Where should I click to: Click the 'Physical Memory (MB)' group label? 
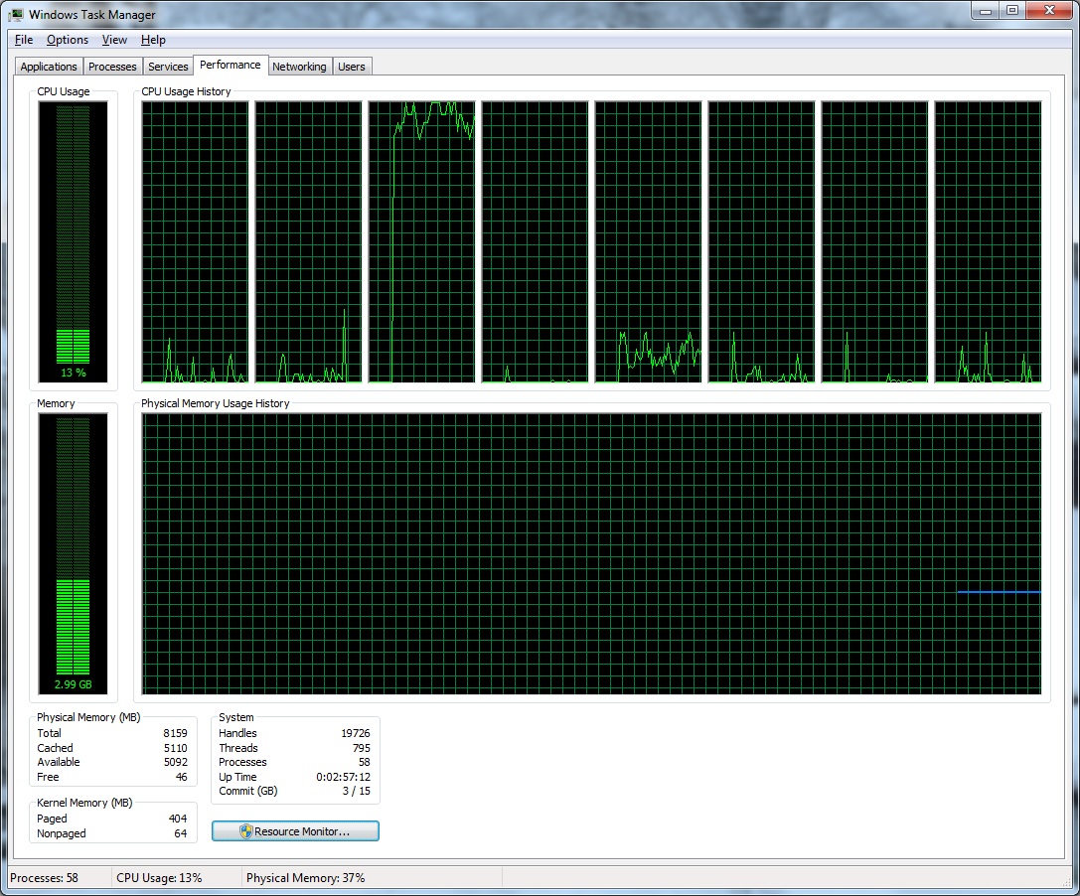(x=88, y=717)
